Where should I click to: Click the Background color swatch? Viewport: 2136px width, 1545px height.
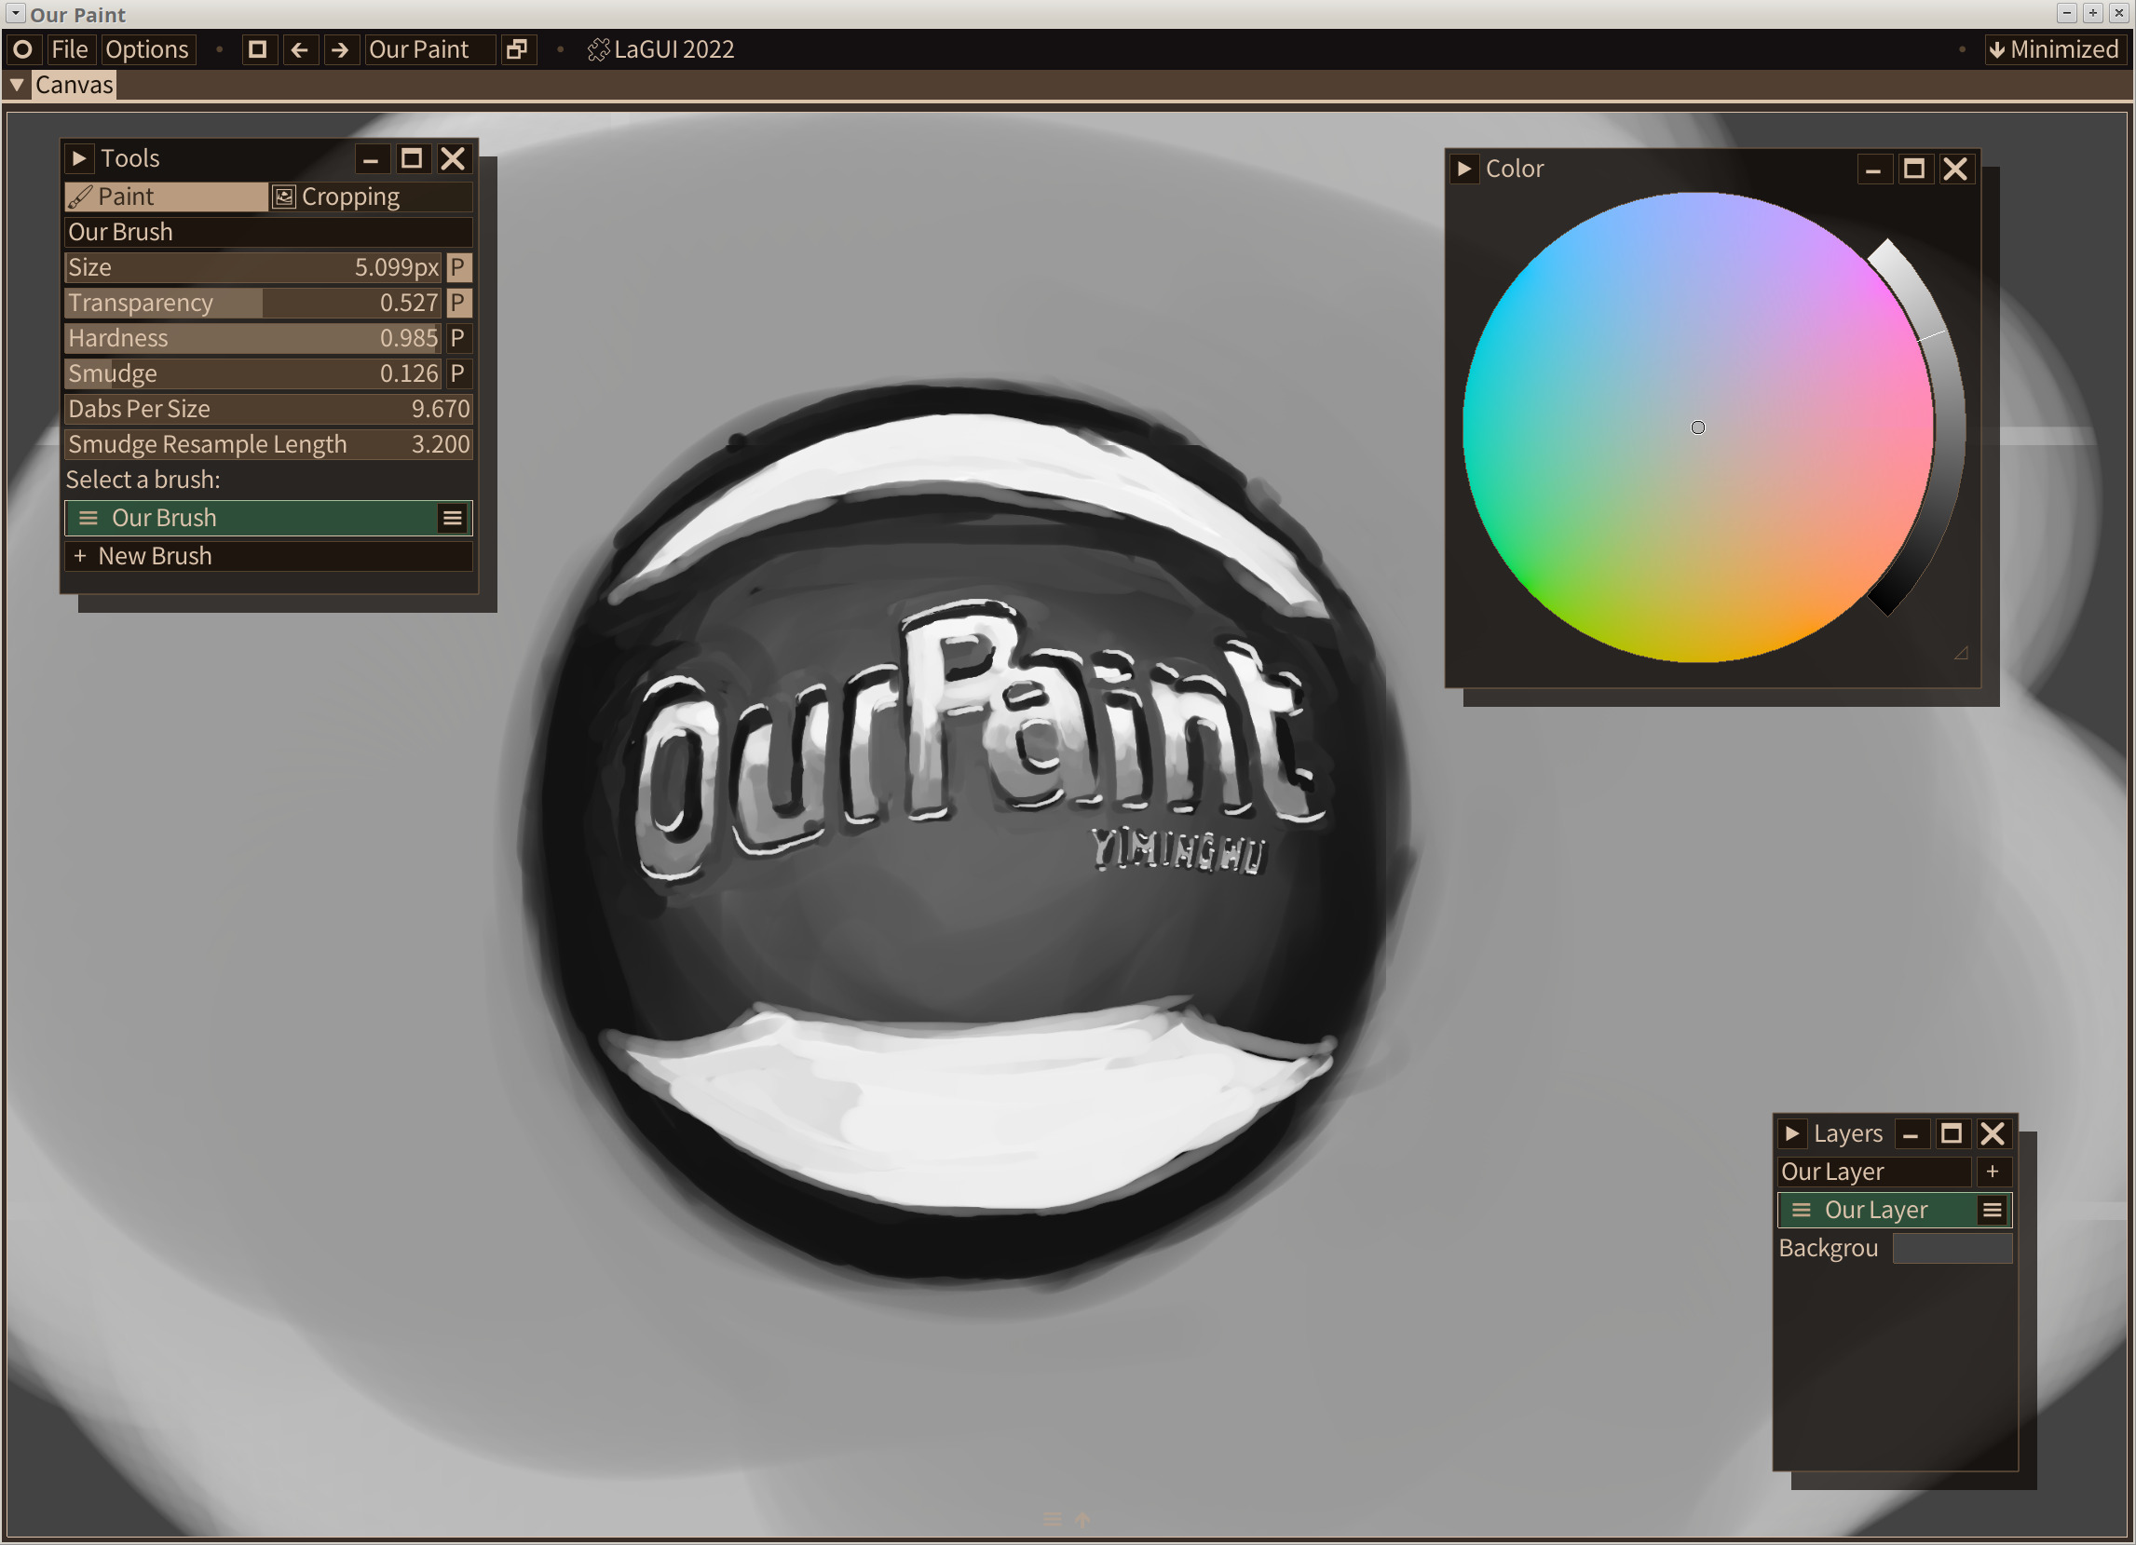[x=1953, y=1249]
